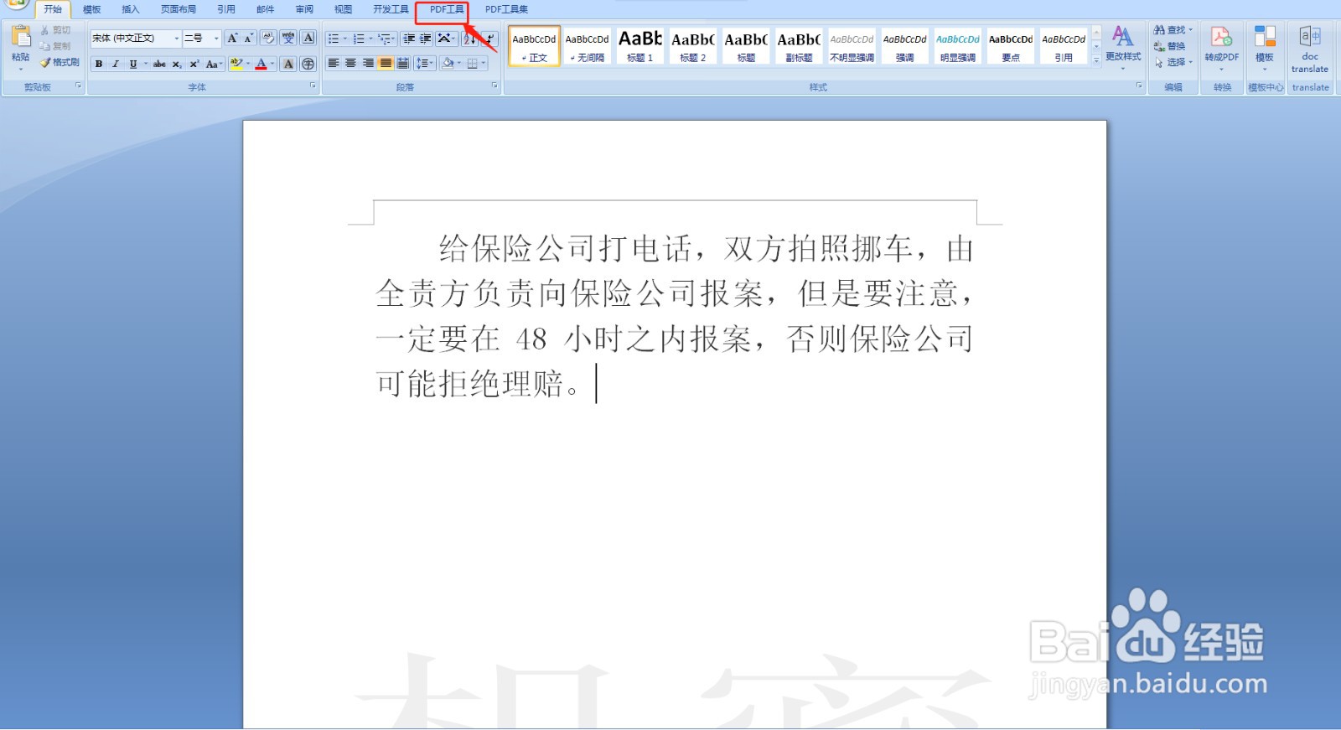Apply the text highlight color
This screenshot has height=730, width=1341.
click(x=236, y=64)
